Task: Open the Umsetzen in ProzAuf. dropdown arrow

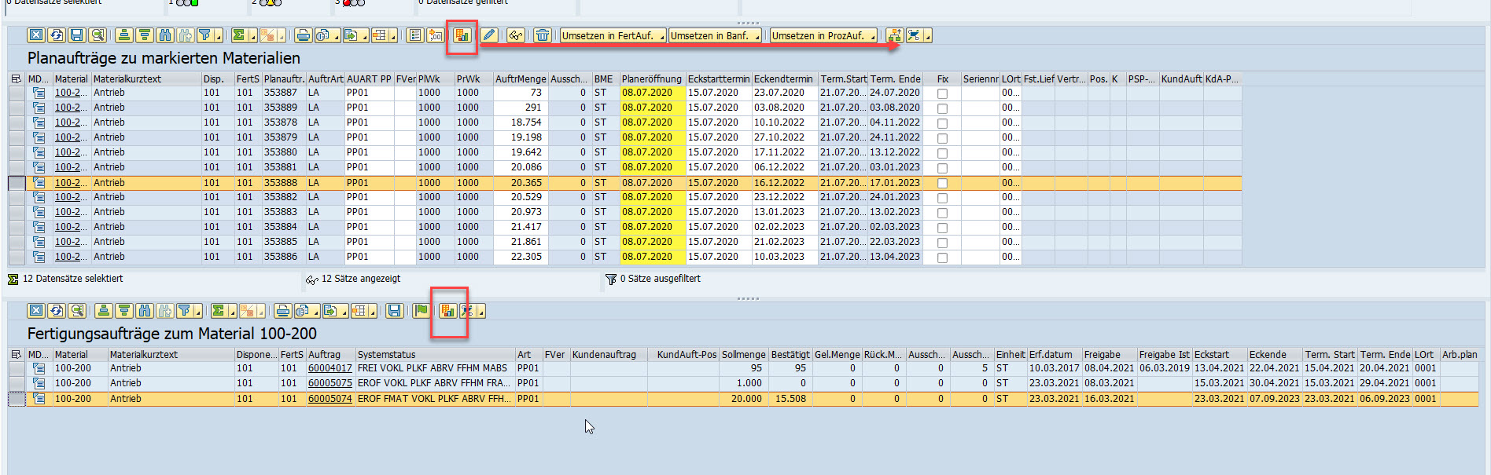Action: [x=873, y=37]
